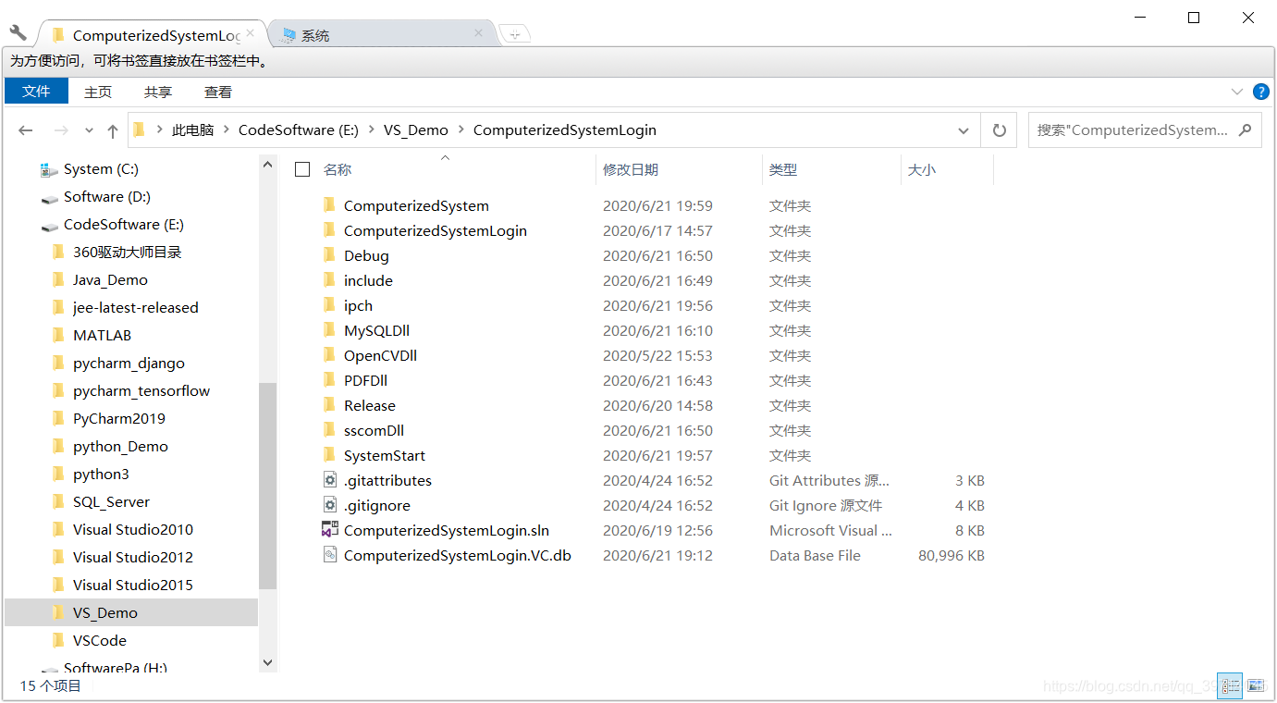Toggle the select-all checkbox in header
1277x703 pixels.
301,169
